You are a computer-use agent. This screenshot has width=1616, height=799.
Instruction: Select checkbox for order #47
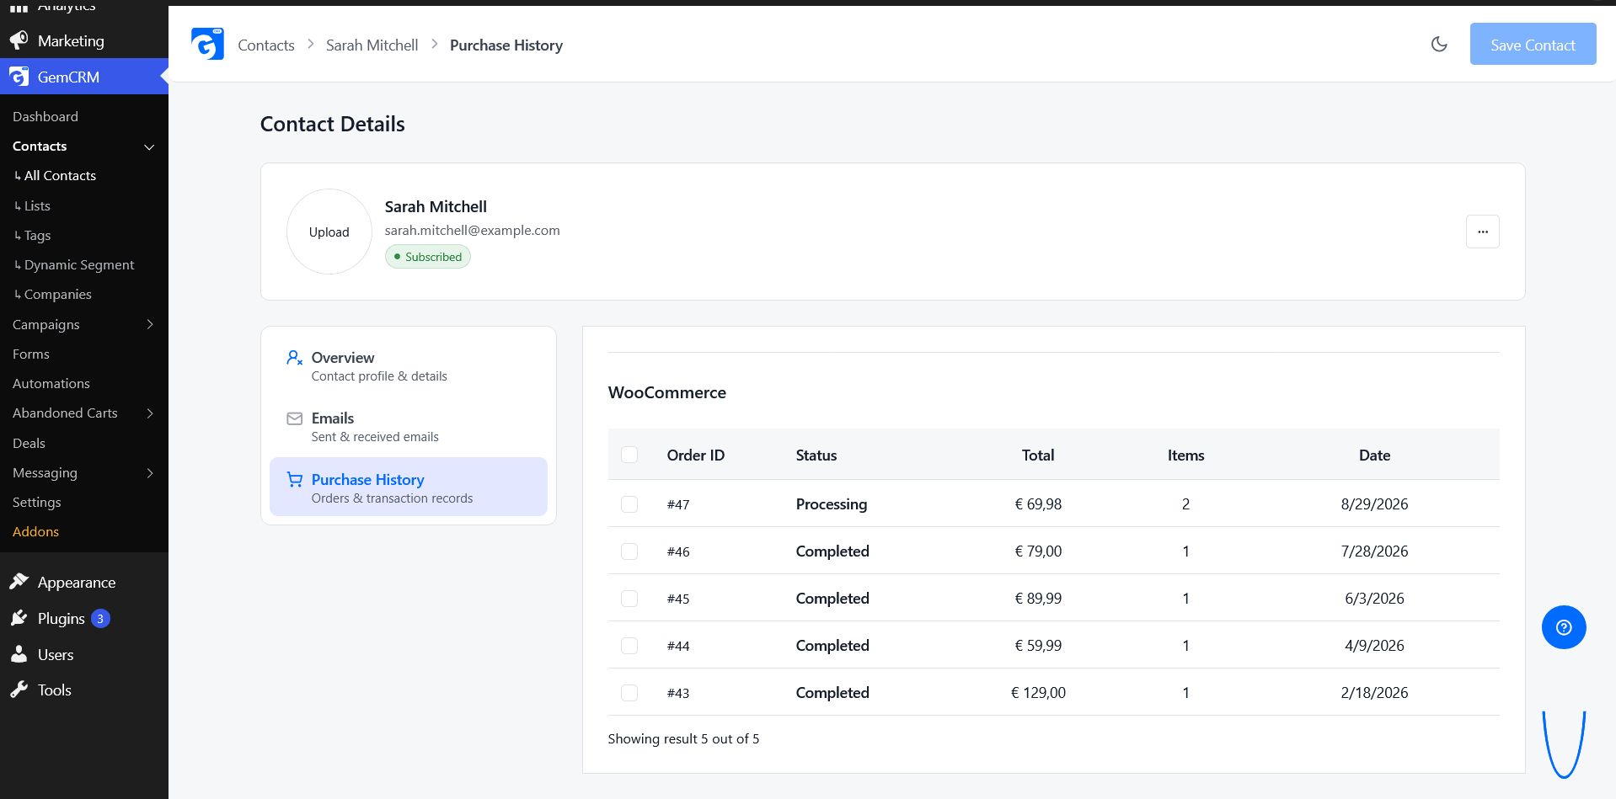coord(629,503)
